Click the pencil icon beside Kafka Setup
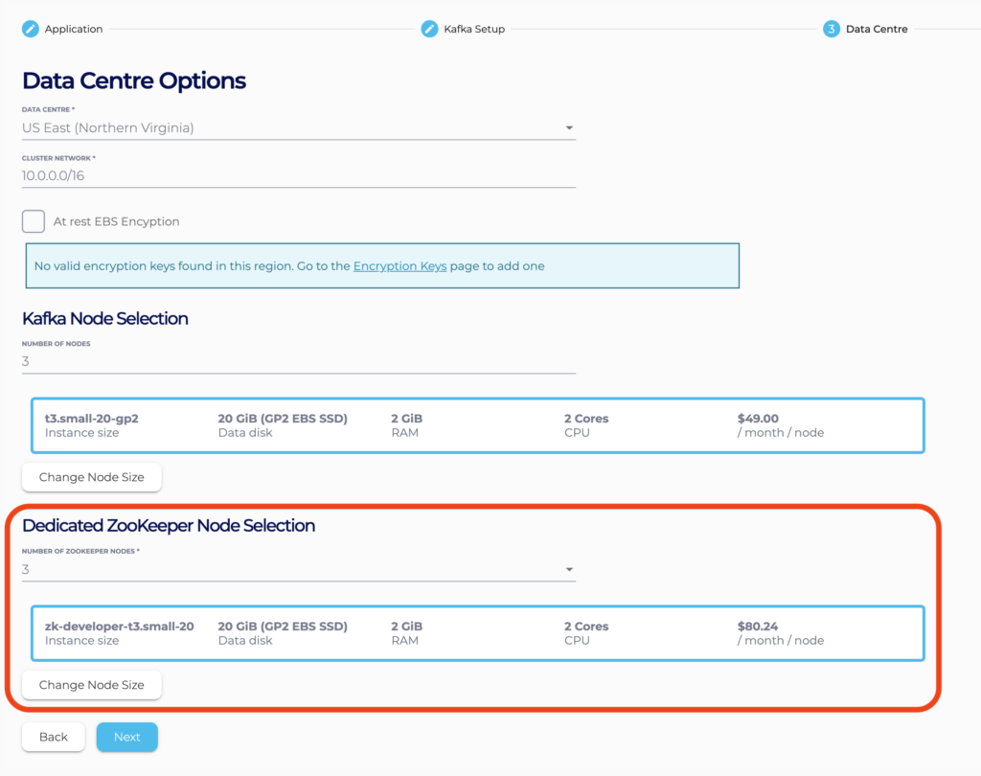981x776 pixels. coord(429,29)
